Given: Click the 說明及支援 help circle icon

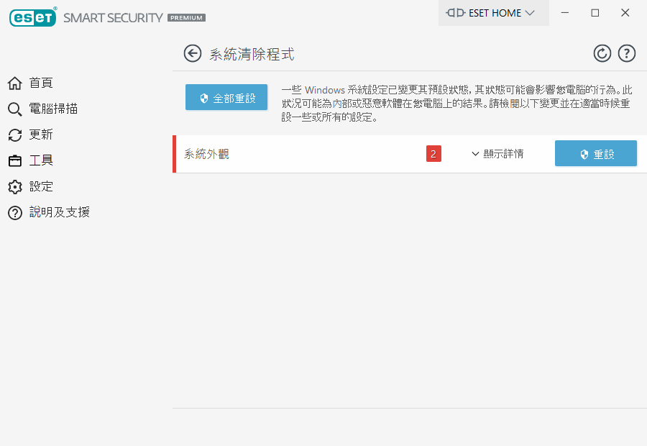Looking at the screenshot, I should pos(14,213).
